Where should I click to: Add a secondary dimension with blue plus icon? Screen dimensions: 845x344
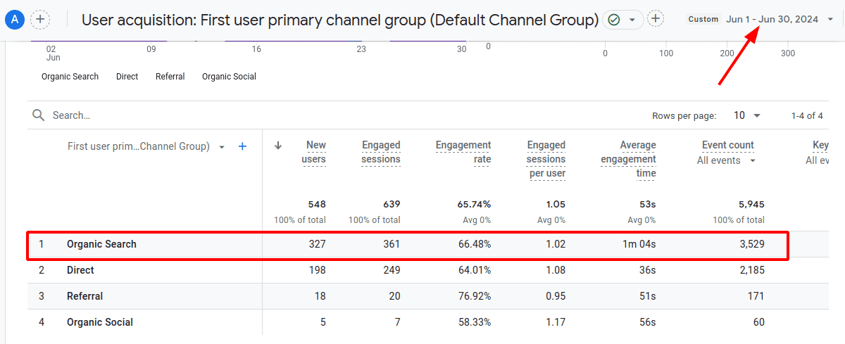[x=242, y=147]
